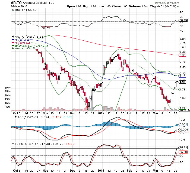The image size is (190, 173).
Task: Click the Volume 1.0M value in the header
Action: pos(139,6)
